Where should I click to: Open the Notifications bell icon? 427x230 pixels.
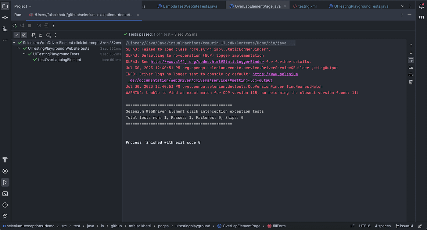point(421,6)
